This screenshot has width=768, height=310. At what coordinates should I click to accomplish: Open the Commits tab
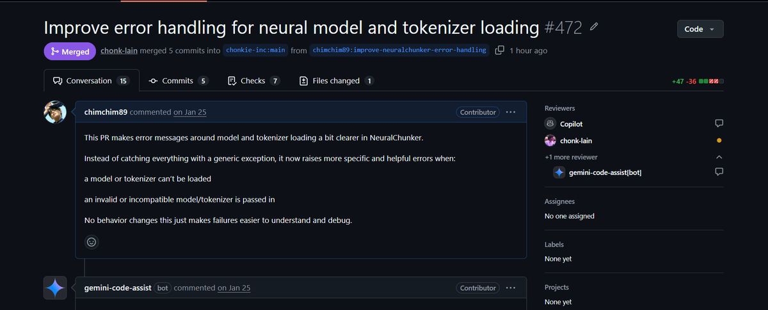pyautogui.click(x=178, y=81)
